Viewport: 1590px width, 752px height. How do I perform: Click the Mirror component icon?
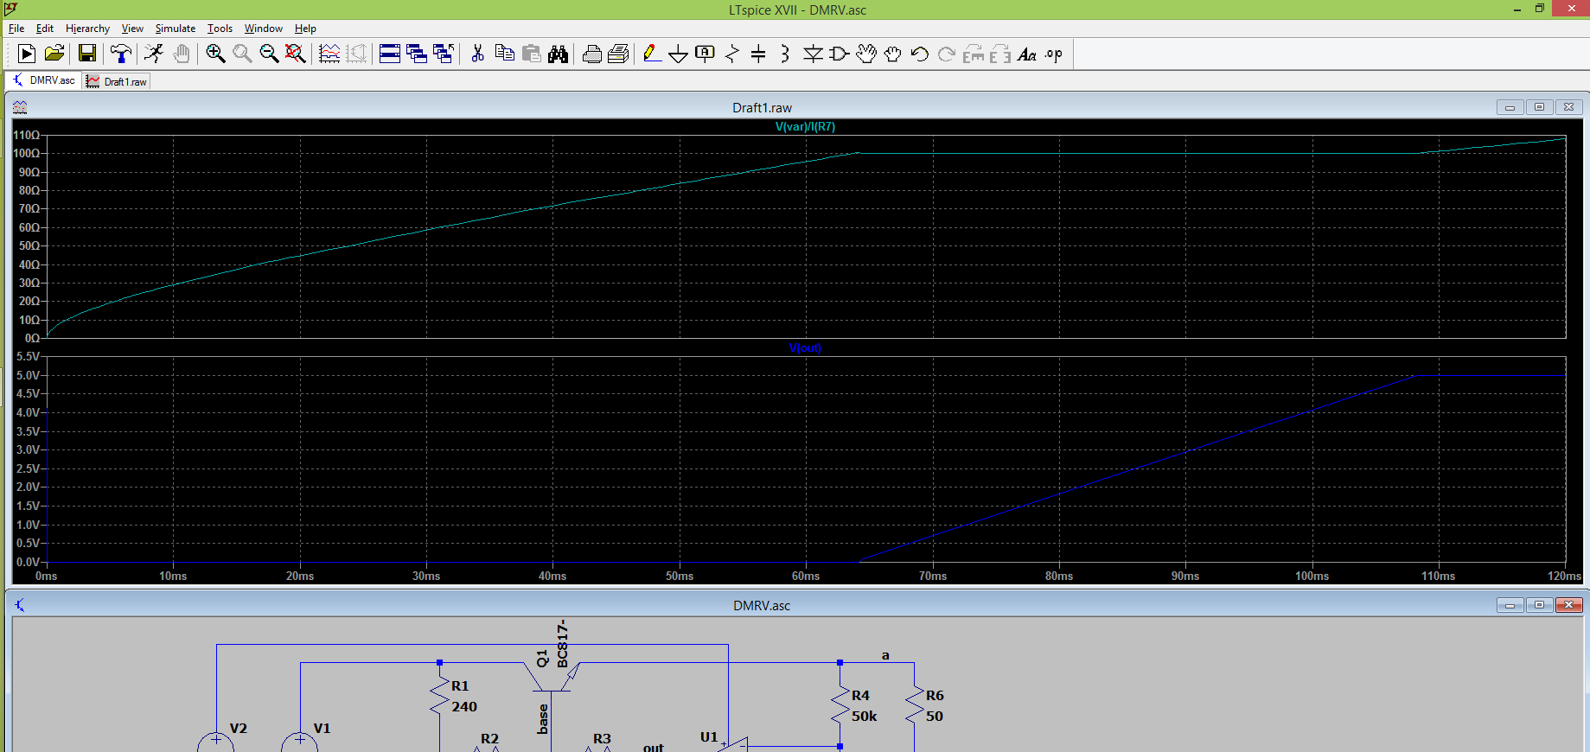point(1000,54)
